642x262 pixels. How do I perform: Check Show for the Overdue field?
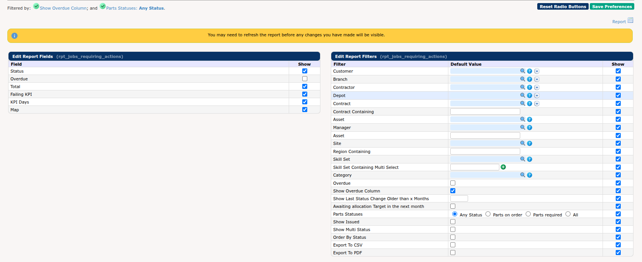(x=305, y=79)
